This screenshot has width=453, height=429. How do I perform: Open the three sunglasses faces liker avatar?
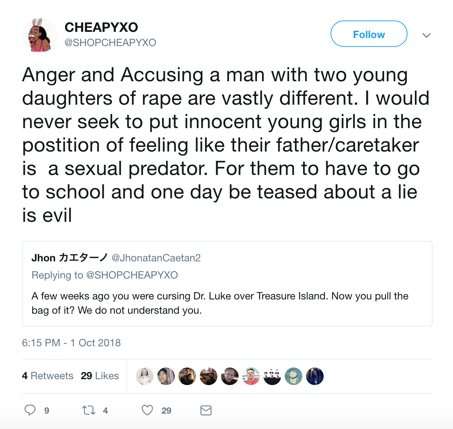pos(272,376)
